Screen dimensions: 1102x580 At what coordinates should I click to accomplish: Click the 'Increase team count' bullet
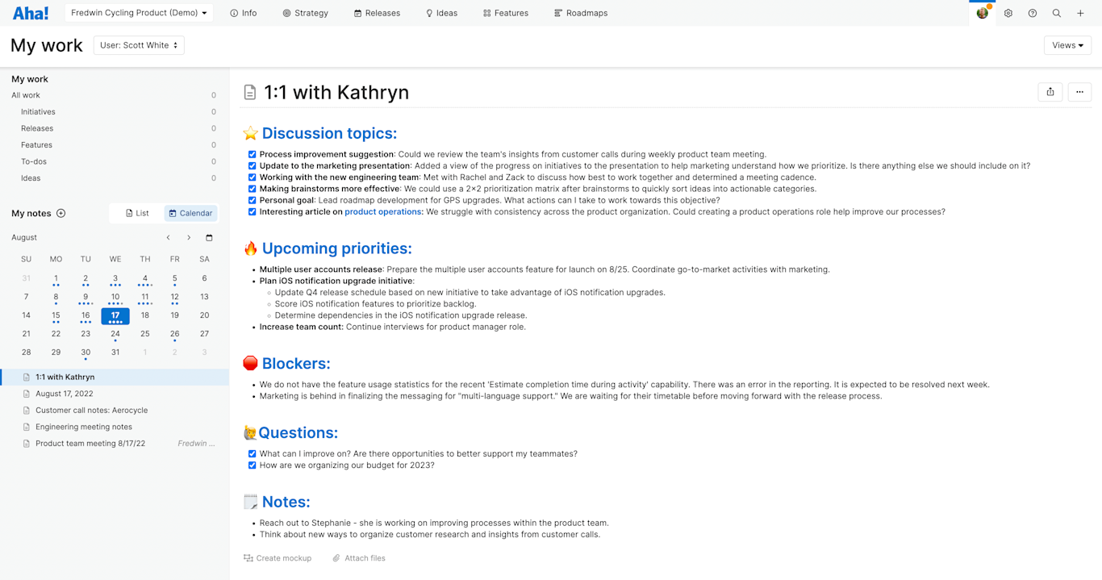coord(392,328)
